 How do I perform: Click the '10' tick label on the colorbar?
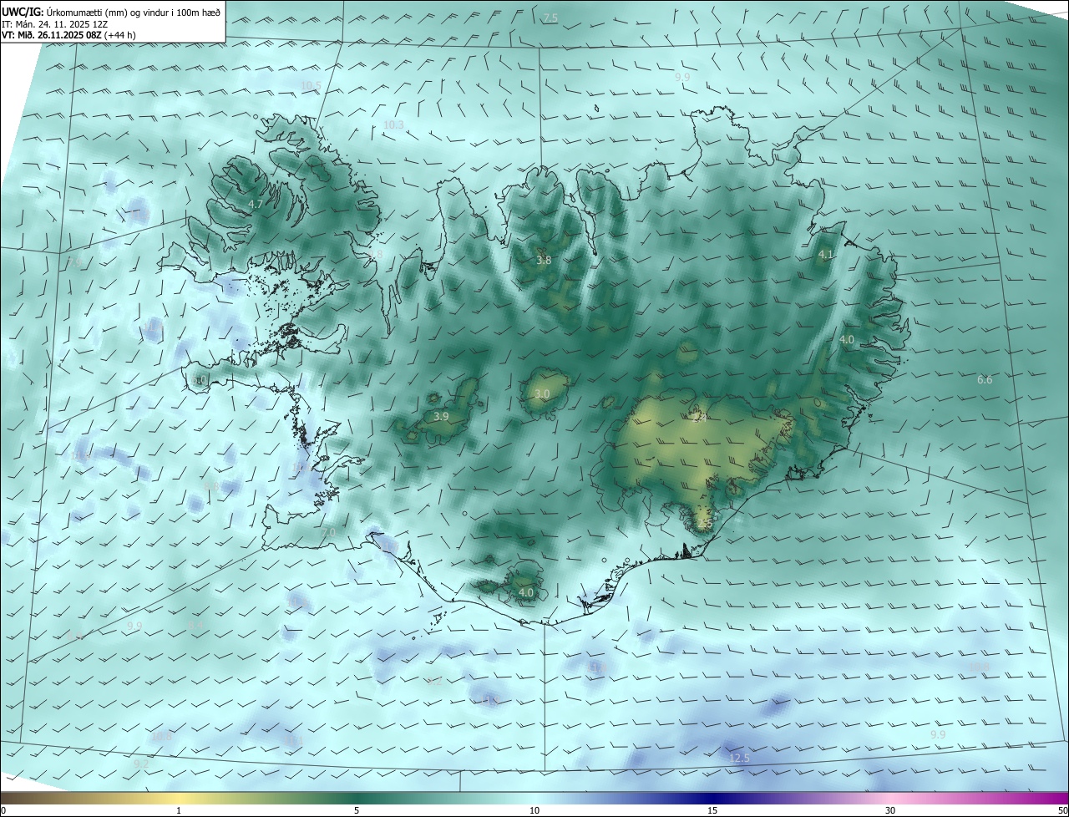coord(534,810)
